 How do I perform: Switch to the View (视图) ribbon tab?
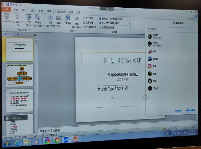[78, 12]
